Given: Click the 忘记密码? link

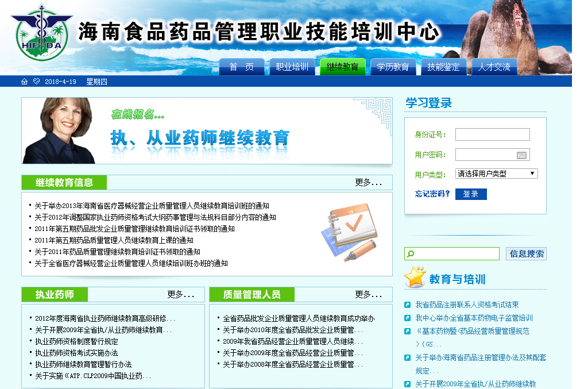Looking at the screenshot, I should point(432,194).
